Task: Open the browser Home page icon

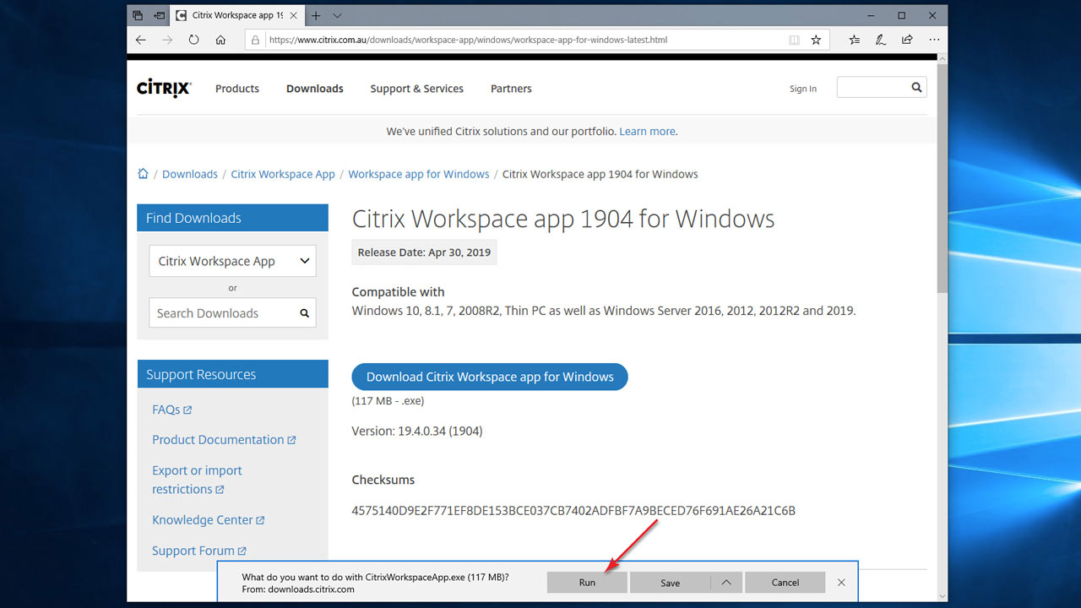Action: point(220,39)
